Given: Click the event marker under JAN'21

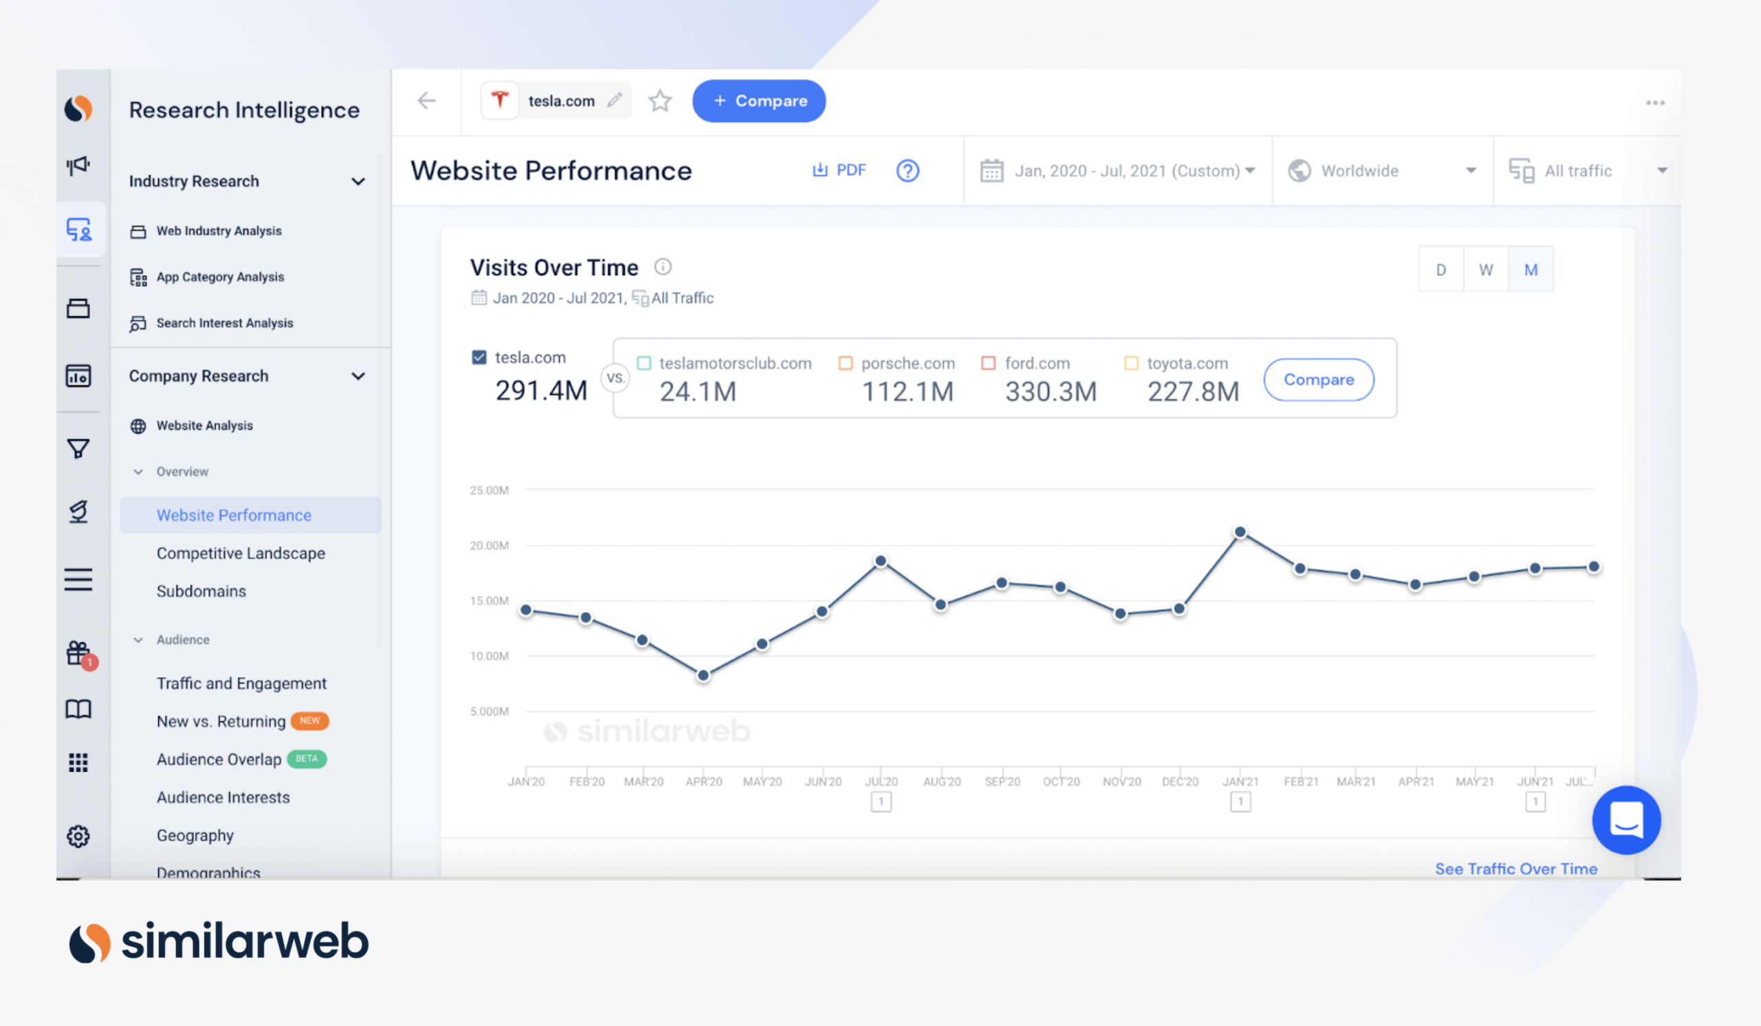Looking at the screenshot, I should pyautogui.click(x=1240, y=802).
